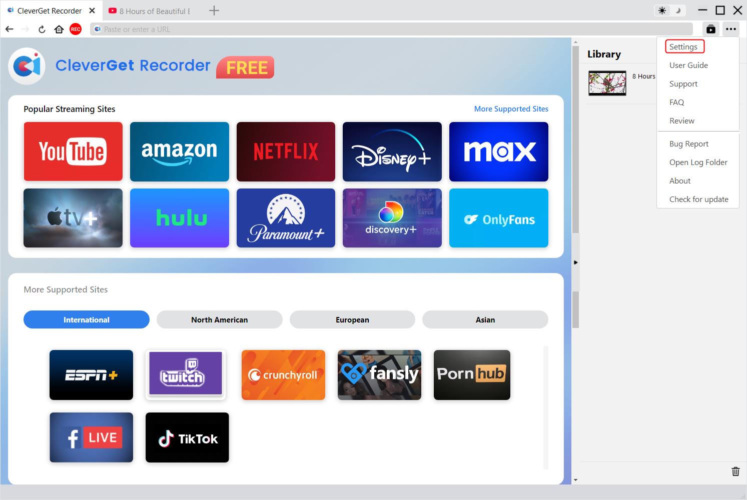Image resolution: width=747 pixels, height=500 pixels.
Task: Go to the home page icon
Action: pyautogui.click(x=59, y=29)
